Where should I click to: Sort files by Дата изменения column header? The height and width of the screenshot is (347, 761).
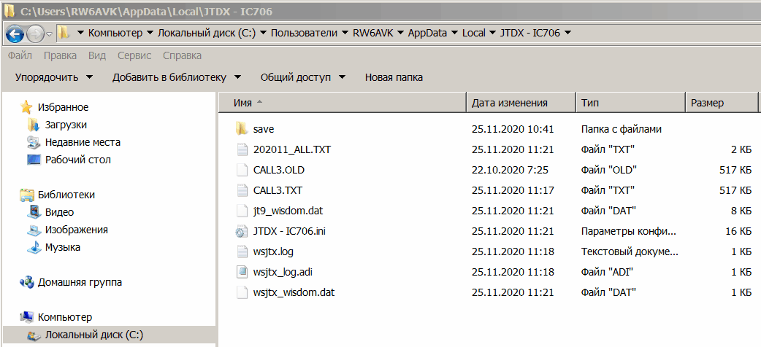click(509, 103)
